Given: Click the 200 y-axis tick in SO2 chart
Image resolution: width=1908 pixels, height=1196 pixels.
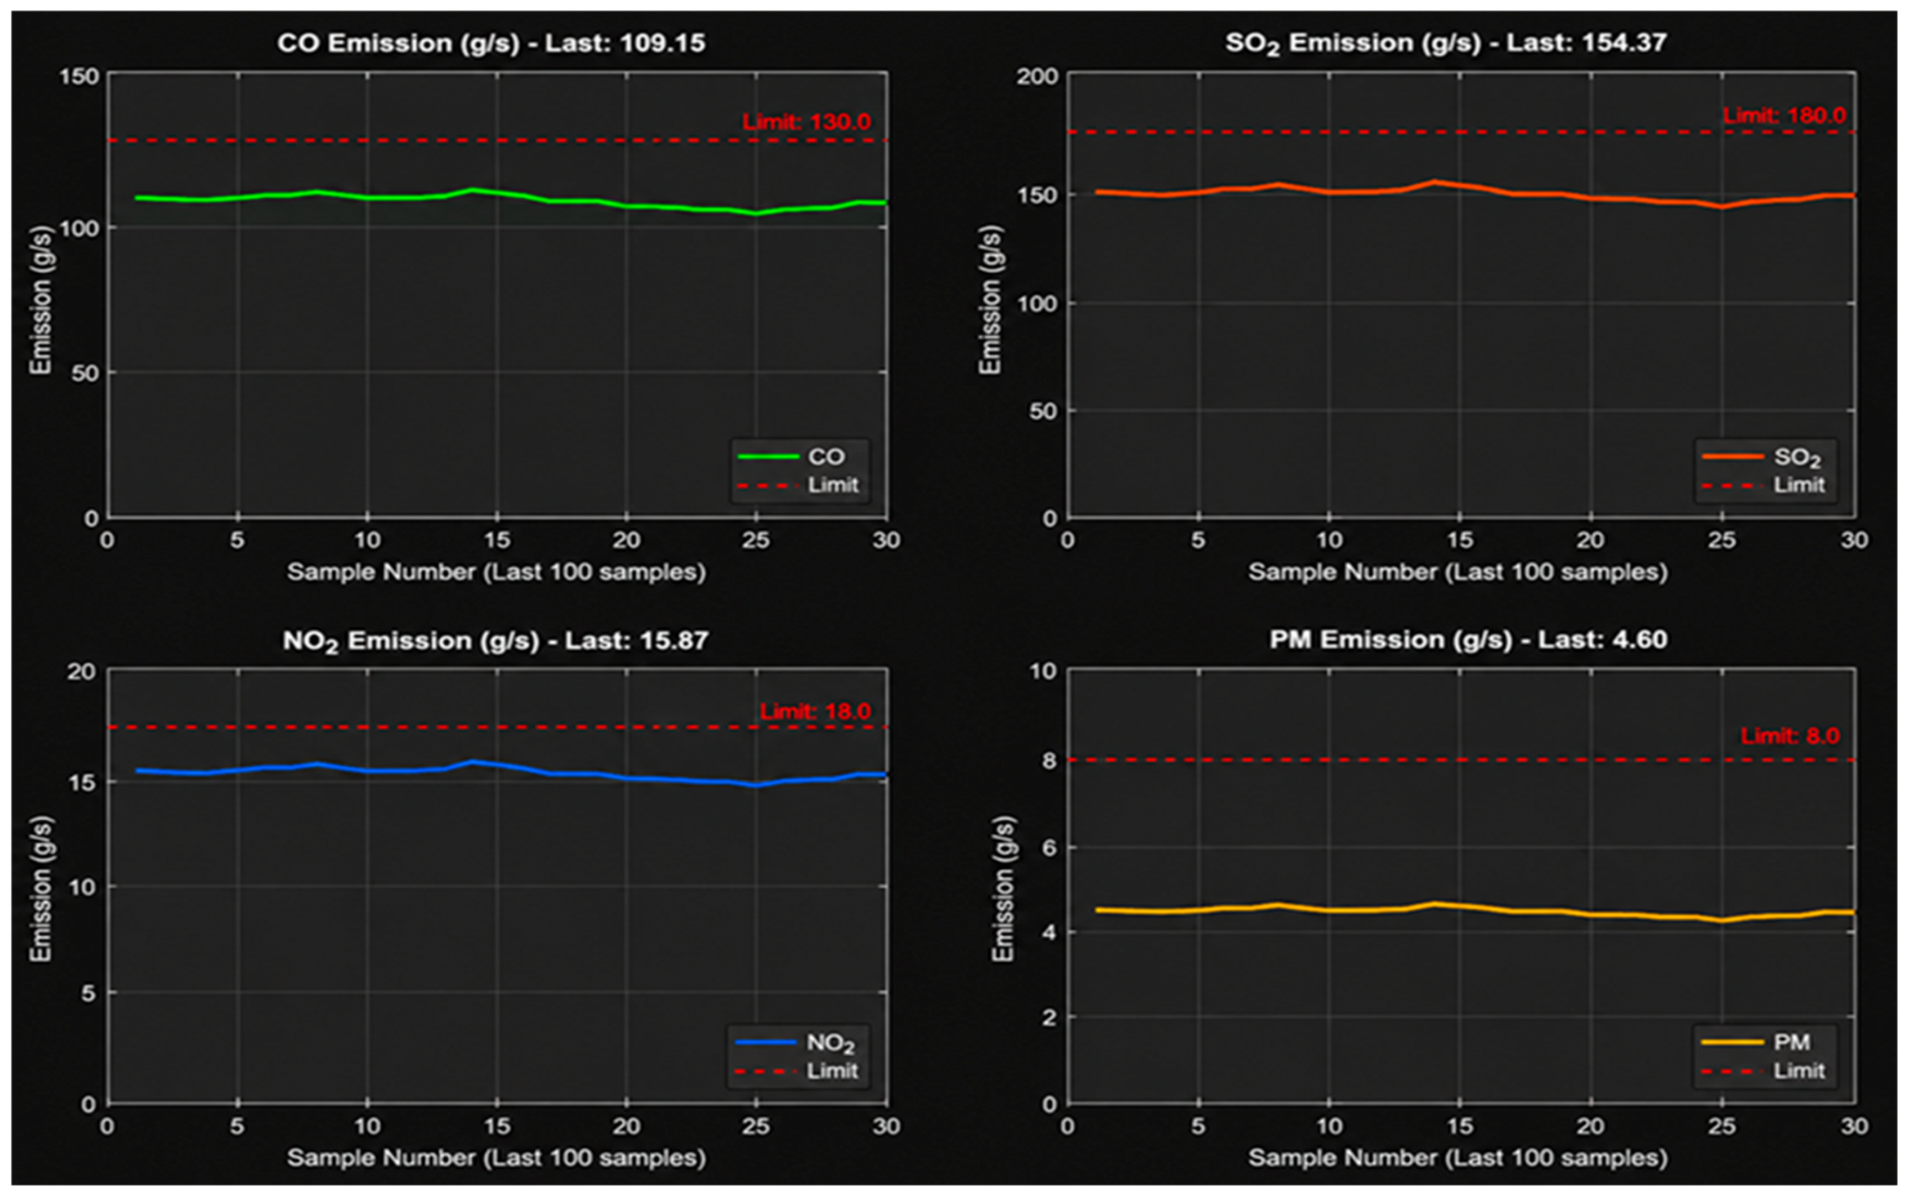Looking at the screenshot, I should (1037, 77).
